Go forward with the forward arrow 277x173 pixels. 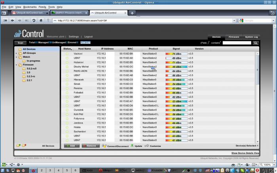[x=19, y=21]
